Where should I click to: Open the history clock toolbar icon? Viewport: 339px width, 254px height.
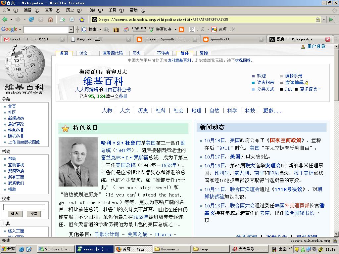pos(72,20)
